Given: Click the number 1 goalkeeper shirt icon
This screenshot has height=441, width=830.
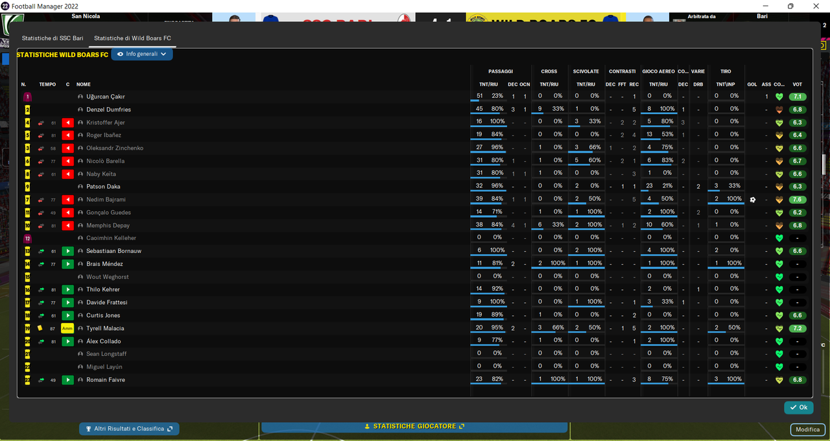Looking at the screenshot, I should click(x=27, y=97).
